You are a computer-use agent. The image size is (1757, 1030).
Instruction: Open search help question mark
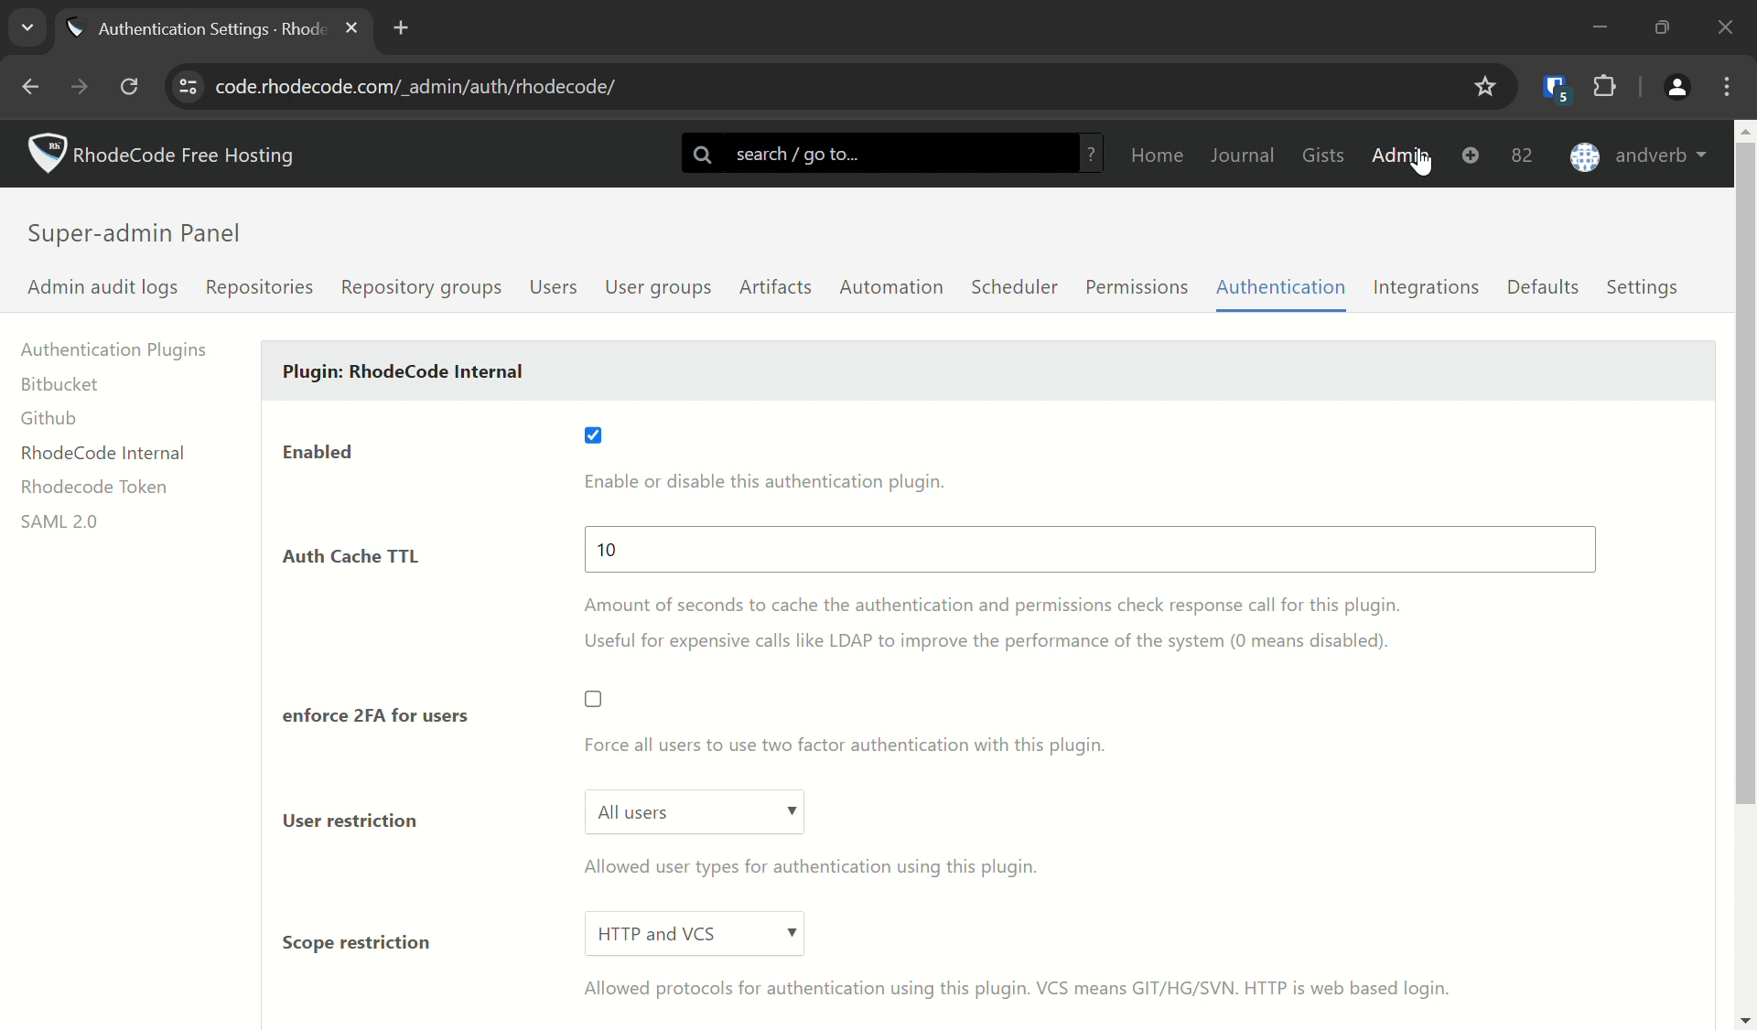point(1091,155)
